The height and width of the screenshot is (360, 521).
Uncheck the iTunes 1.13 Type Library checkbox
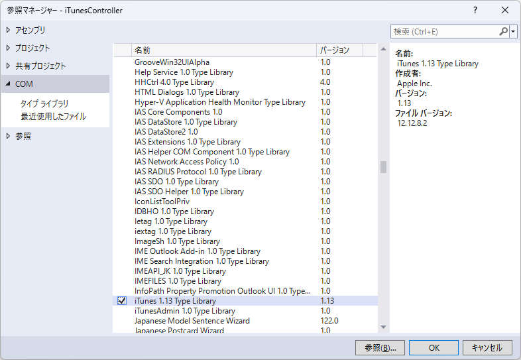tap(121, 301)
